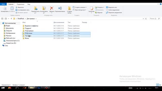Click Photoshop icon in taskbar
Image resolution: width=162 pixels, height=91 pixels.
tap(39, 88)
